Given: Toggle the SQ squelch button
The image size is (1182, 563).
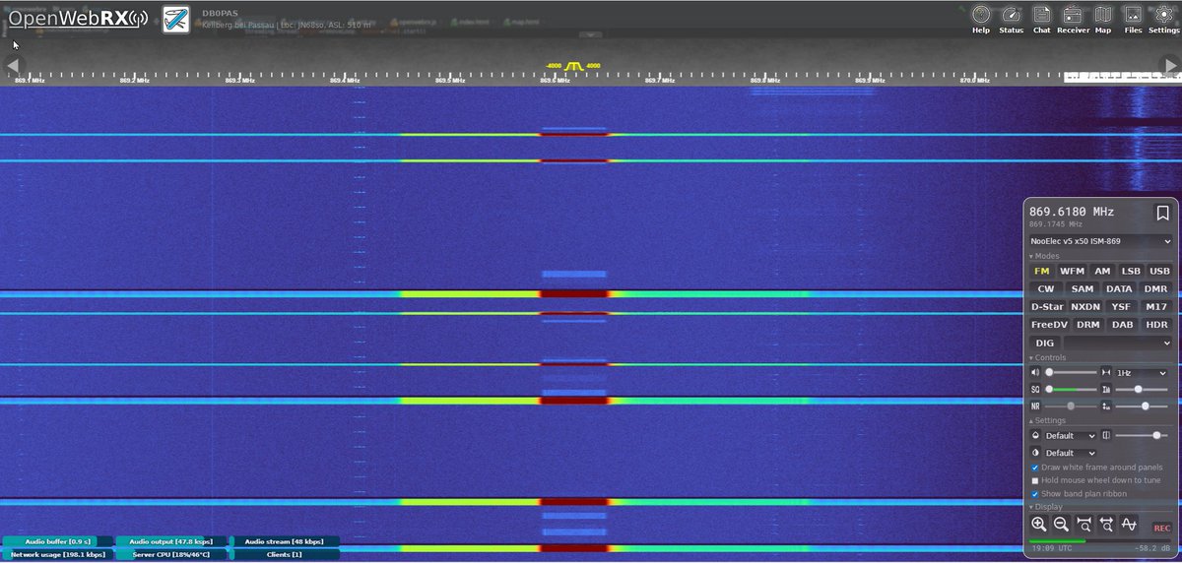Looking at the screenshot, I should [x=1035, y=390].
